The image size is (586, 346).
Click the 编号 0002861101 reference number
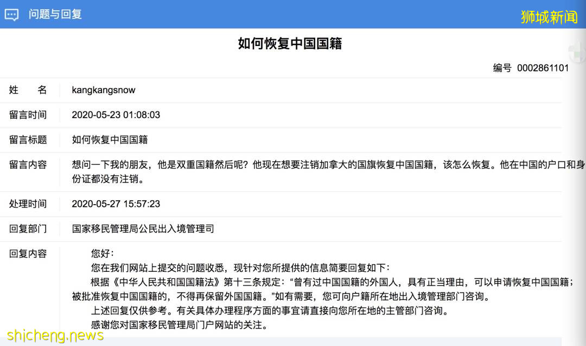pos(530,68)
